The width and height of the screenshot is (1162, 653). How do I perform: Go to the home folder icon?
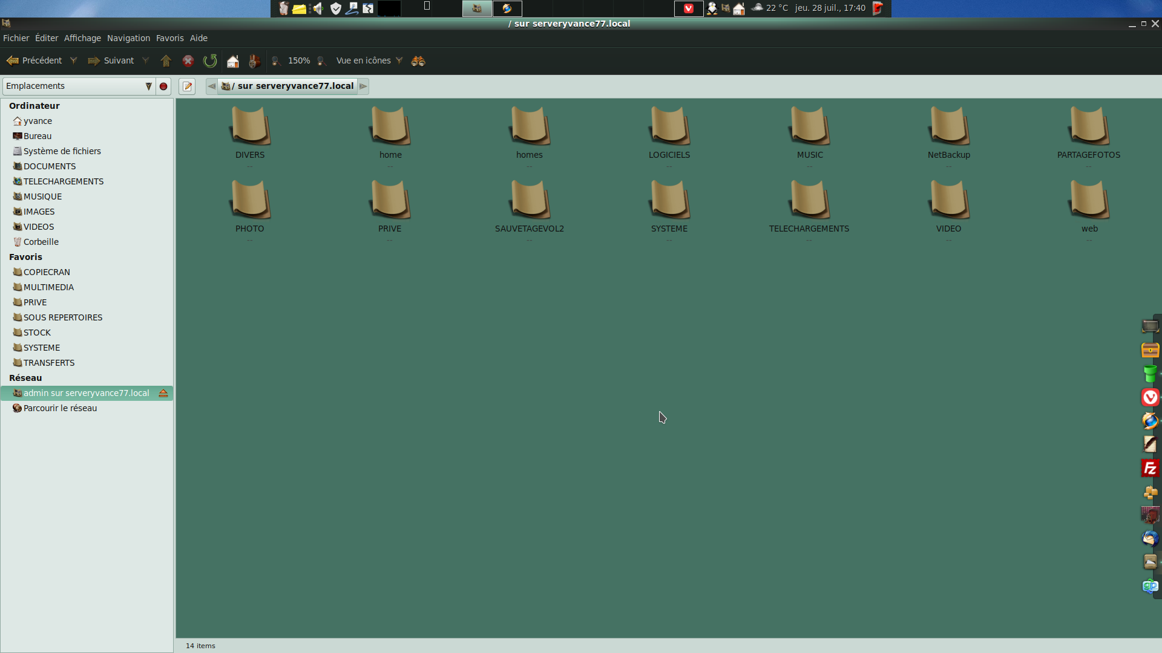[233, 60]
